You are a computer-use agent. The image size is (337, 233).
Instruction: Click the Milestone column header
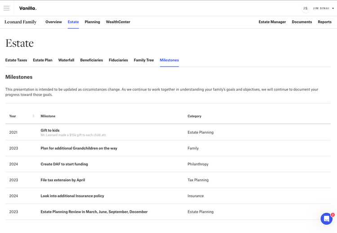tap(48, 116)
